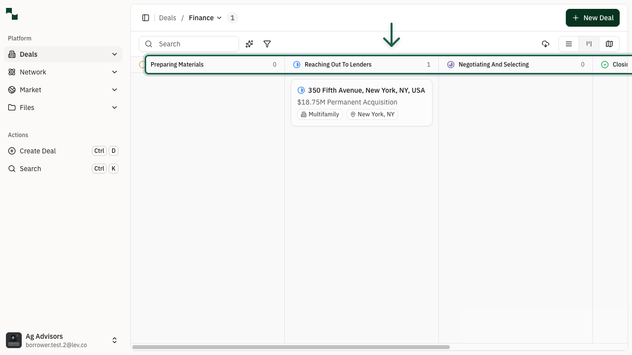Viewport: 632px width, 355px height.
Task: Click the cloud sync icon above the board
Action: coord(546,44)
